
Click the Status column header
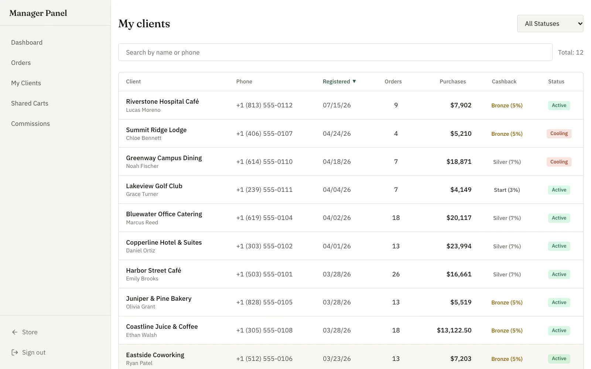click(x=556, y=82)
